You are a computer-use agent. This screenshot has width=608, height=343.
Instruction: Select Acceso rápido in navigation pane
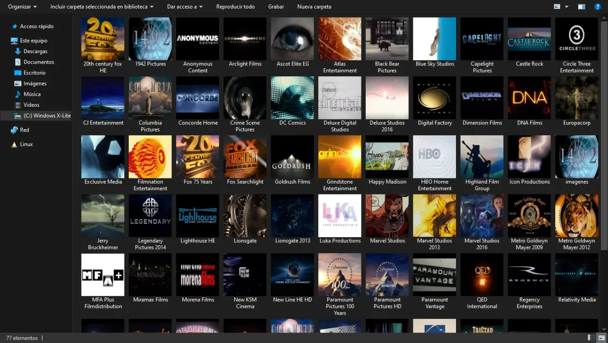tap(37, 27)
